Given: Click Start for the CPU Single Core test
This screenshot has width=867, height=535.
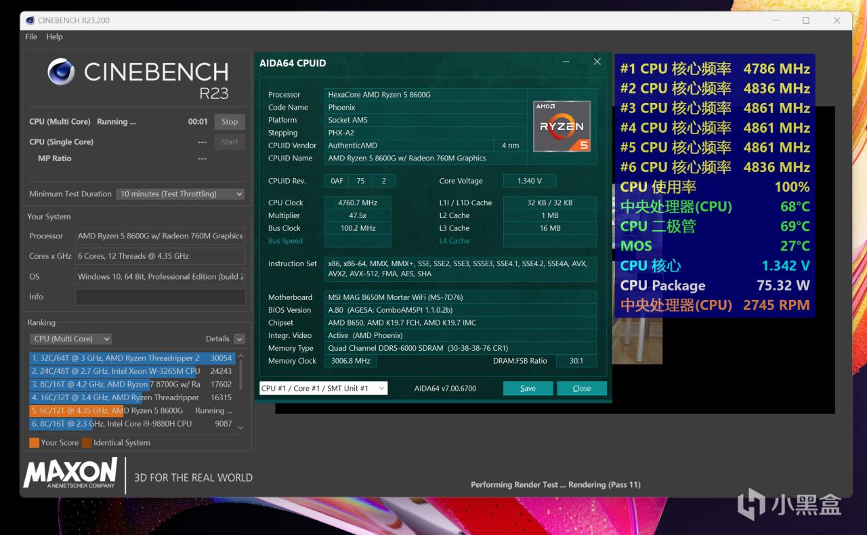Looking at the screenshot, I should (230, 142).
